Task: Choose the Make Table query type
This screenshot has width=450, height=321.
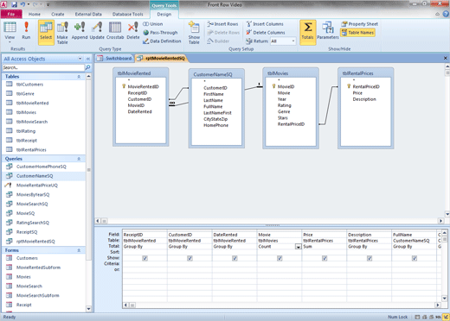Action: [62, 32]
